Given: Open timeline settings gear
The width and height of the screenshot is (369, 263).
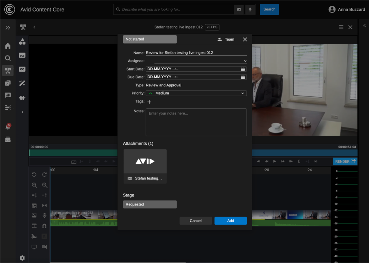Looking at the screenshot, I should [22, 258].
